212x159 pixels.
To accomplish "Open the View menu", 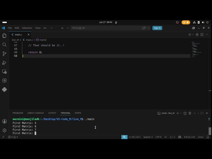I will (x=38, y=28).
